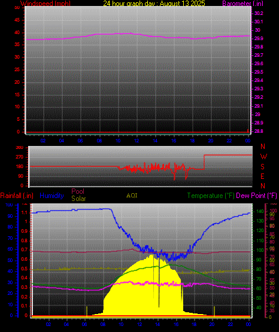Viewport: 279px width, 332px height.
Task: Click compass letter E beside wind direction graph
Action: 262,176
